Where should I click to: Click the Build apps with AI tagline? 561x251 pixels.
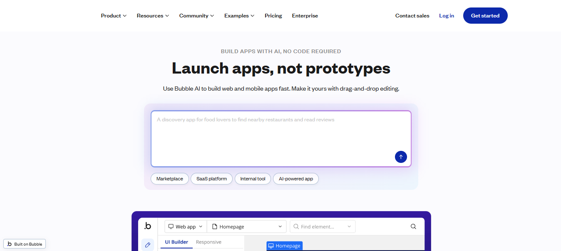281,52
